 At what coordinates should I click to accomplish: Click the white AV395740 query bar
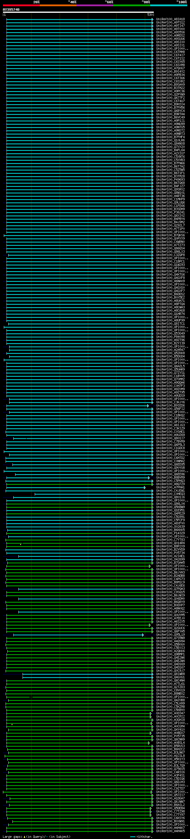point(78,12)
